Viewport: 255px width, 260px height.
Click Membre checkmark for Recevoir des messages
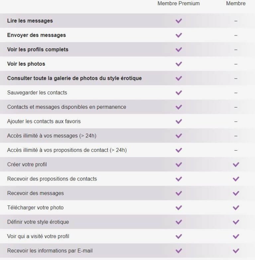tap(236, 193)
